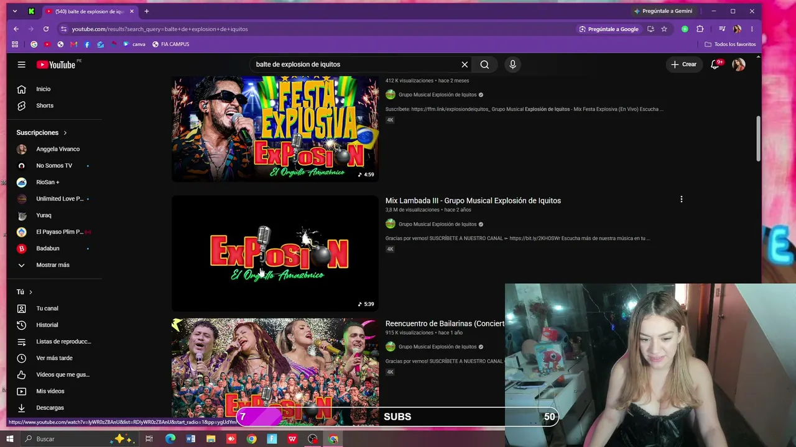Open the Pregúntale a Gemini button
This screenshot has width=796, height=447.
pos(663,11)
